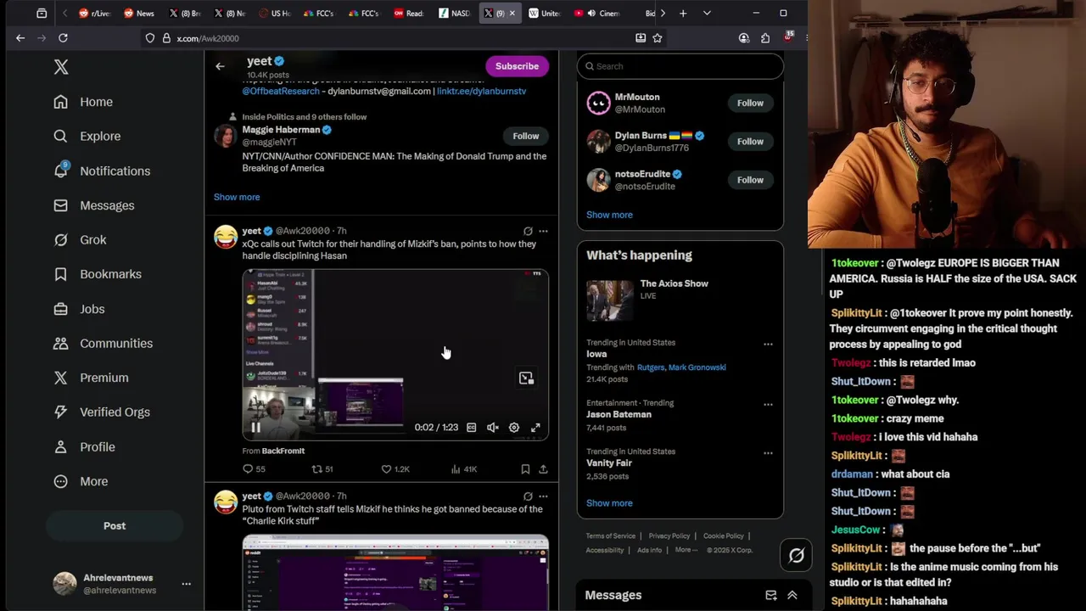
Task: Open options for Vanity Fair trend
Action: click(768, 453)
